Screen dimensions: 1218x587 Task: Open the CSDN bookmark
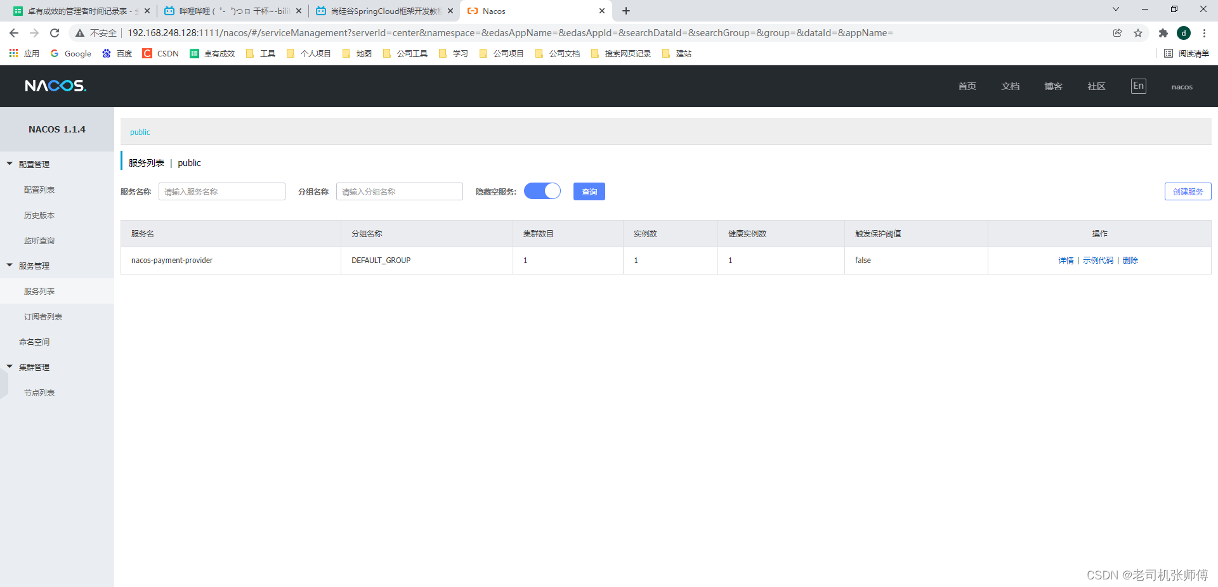click(x=161, y=53)
